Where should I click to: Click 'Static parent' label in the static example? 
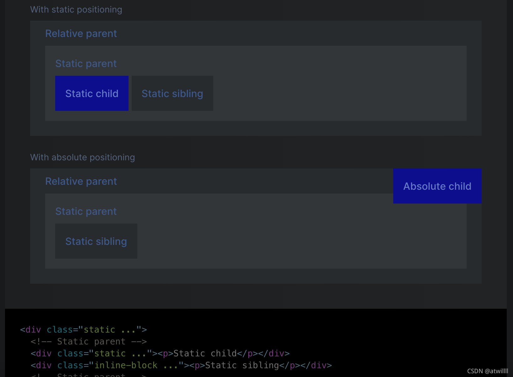tap(86, 64)
